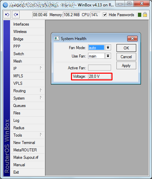The image size is (152, 179).
Task: Click the empty Active Fan field
Action: pyautogui.click(x=100, y=68)
